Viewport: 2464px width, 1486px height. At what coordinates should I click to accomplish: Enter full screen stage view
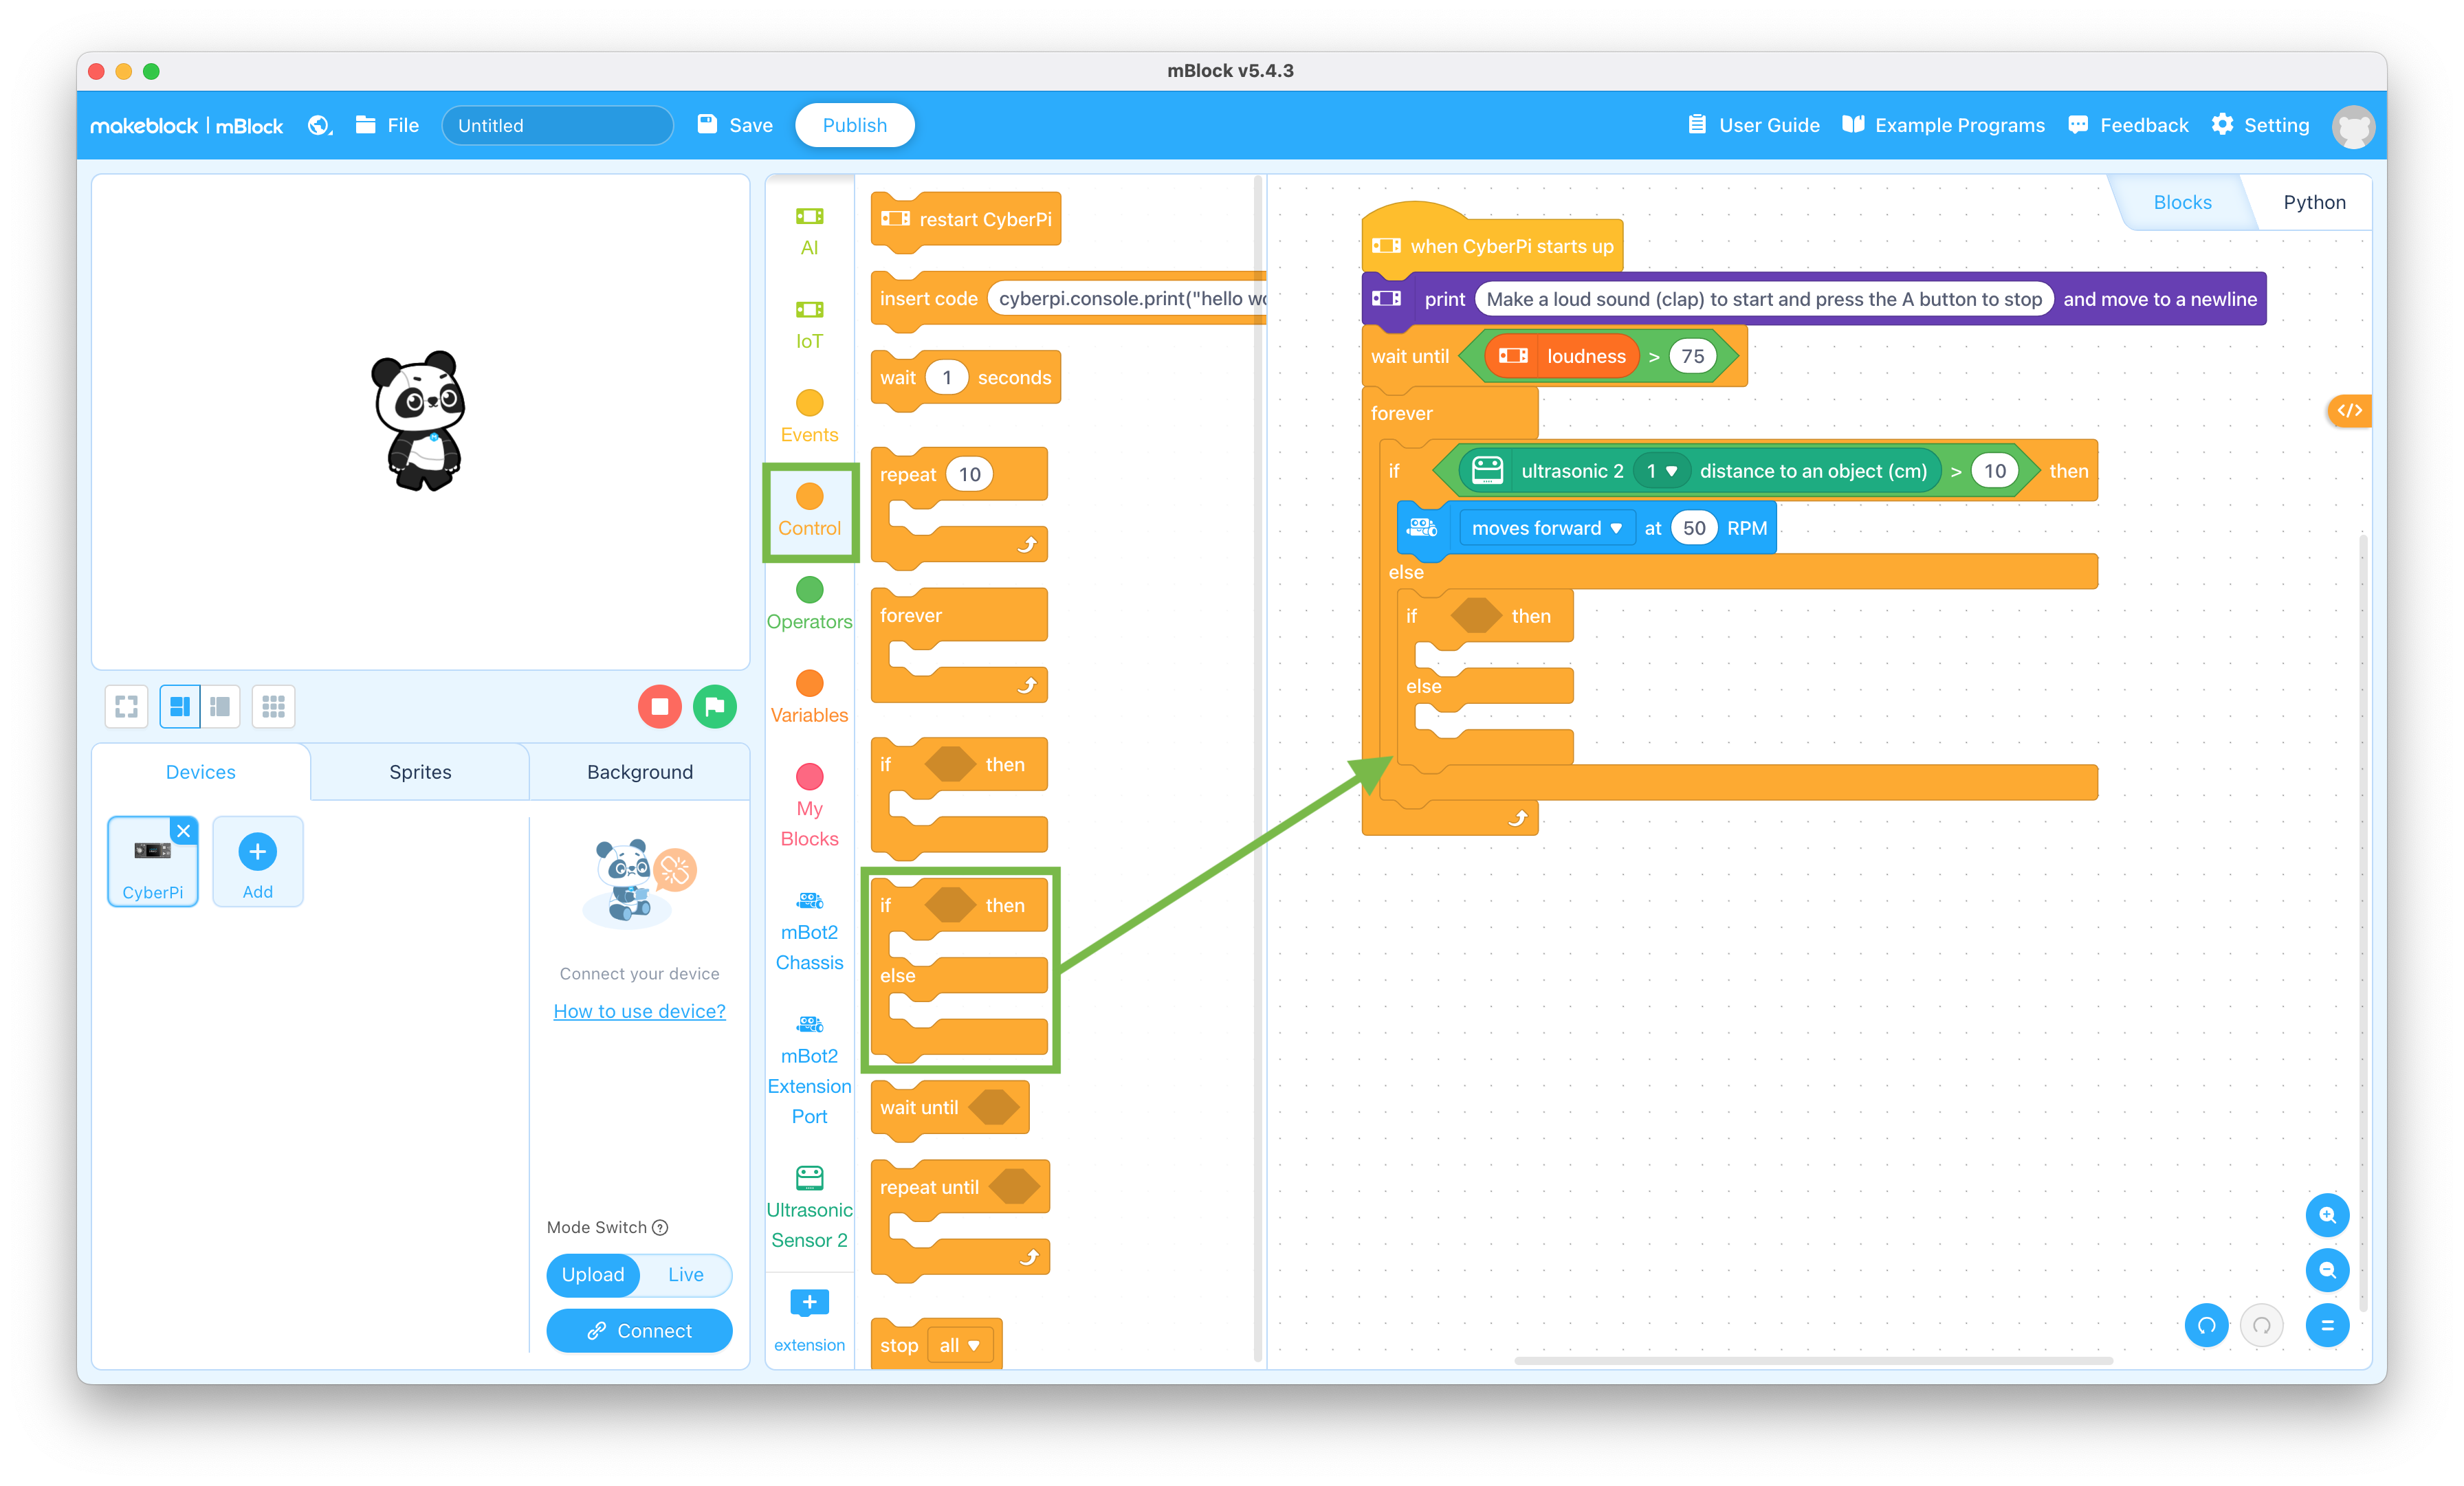(x=126, y=706)
